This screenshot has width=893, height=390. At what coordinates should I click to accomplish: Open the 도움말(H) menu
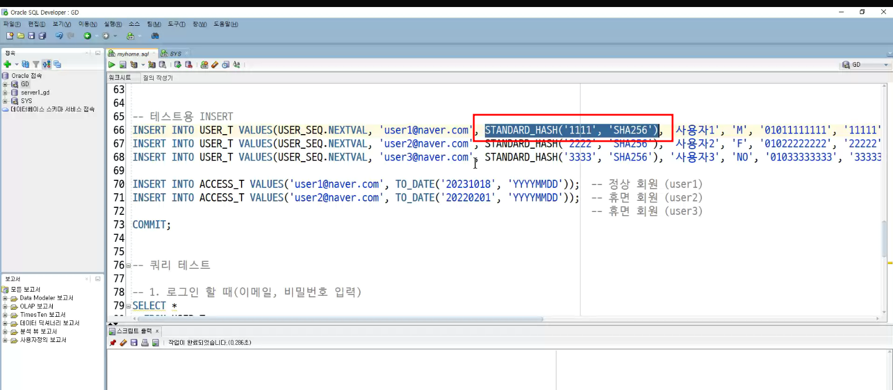[226, 24]
